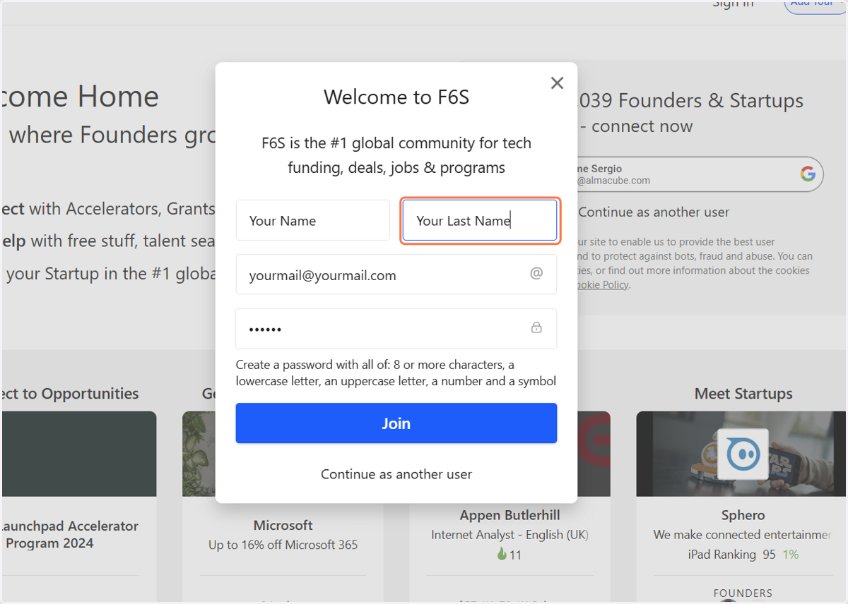Click the Google logo icon

(x=808, y=174)
